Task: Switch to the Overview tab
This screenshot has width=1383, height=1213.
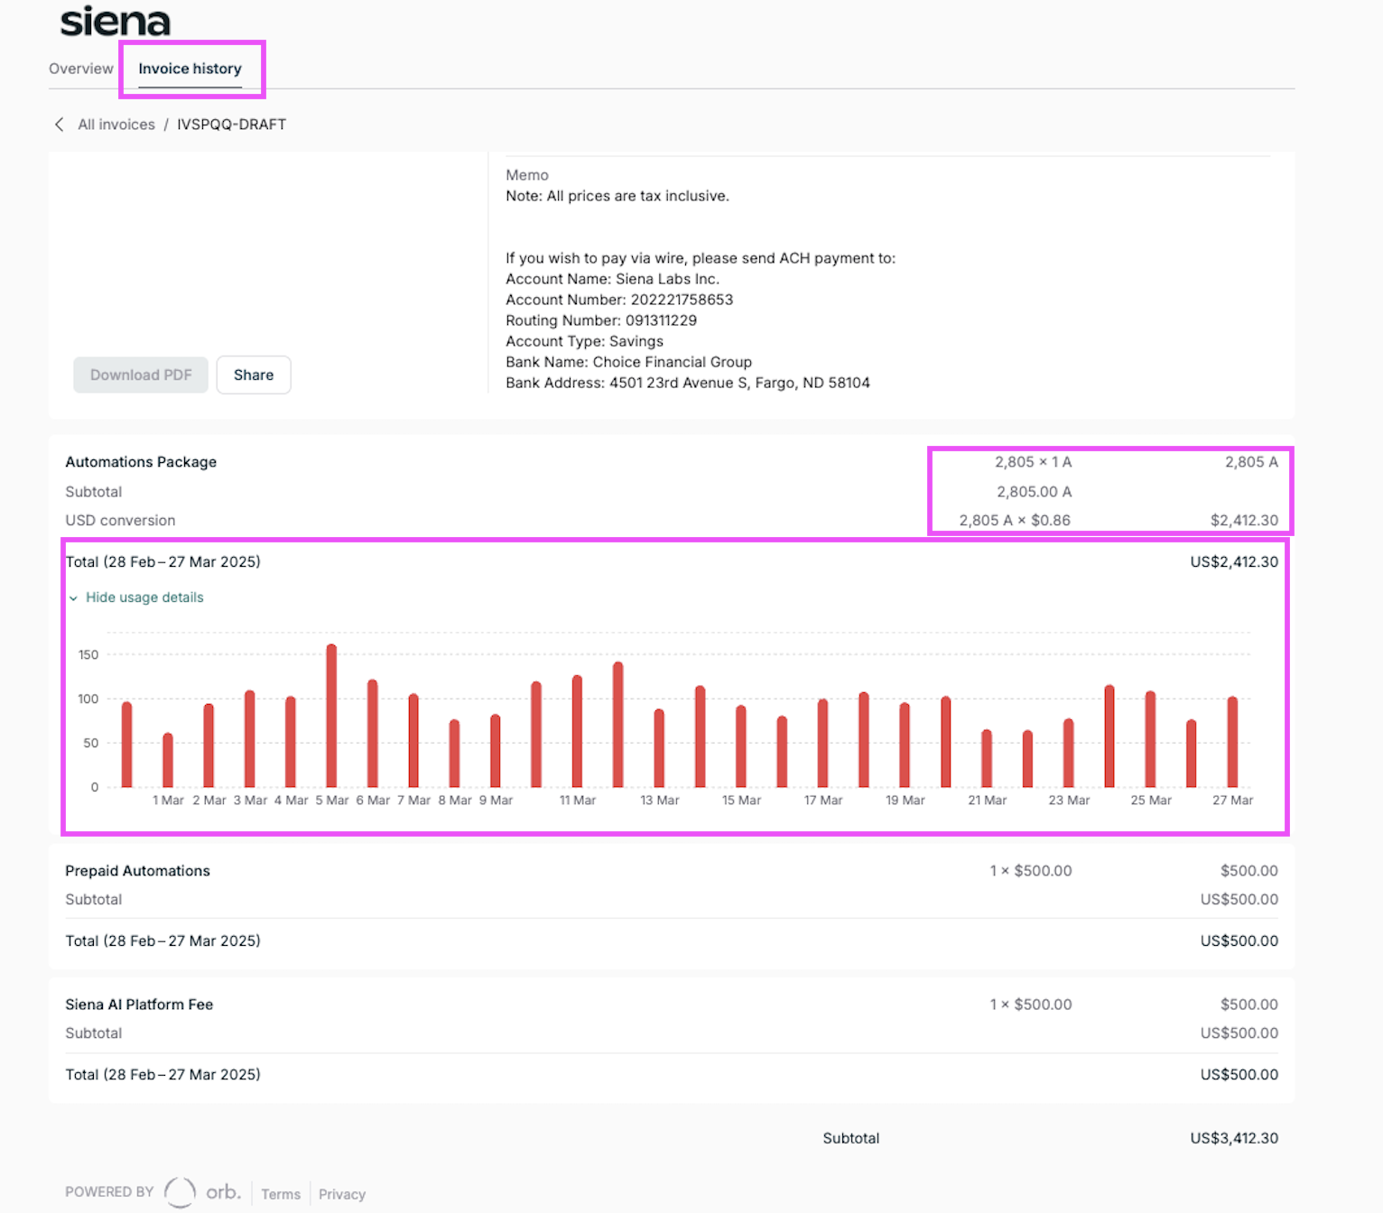Action: coord(81,69)
